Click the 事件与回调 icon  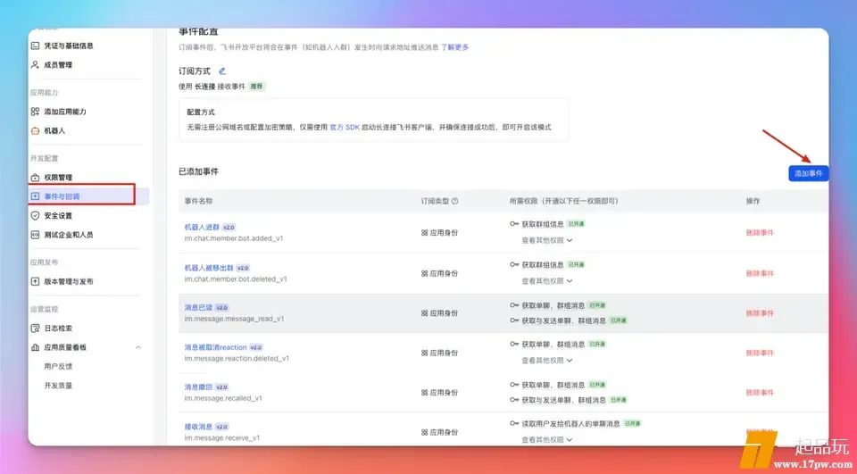[x=35, y=196]
